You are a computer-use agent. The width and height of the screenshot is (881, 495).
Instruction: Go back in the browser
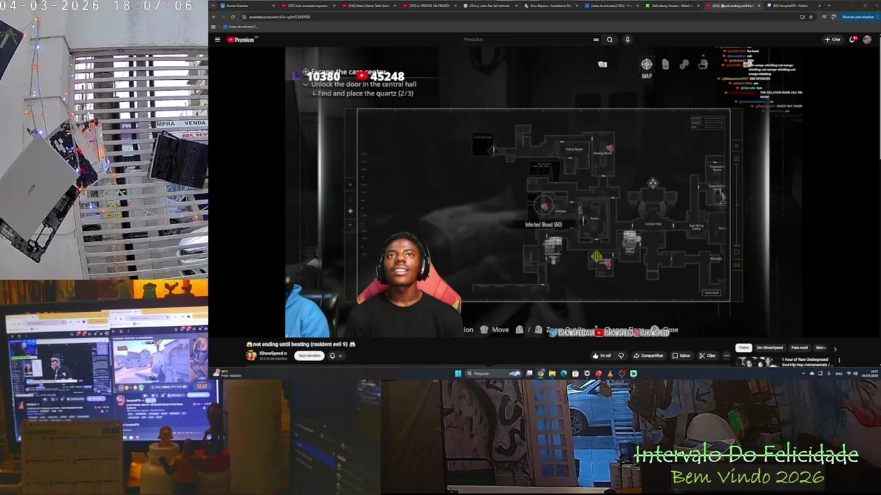tap(213, 16)
